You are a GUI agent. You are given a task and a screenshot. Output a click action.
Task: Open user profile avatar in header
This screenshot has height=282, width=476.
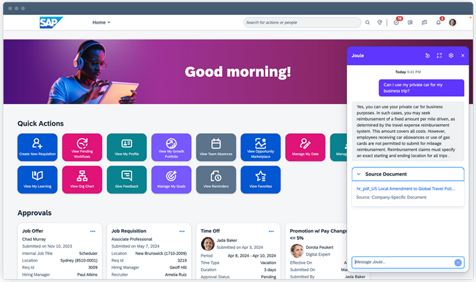pos(452,23)
